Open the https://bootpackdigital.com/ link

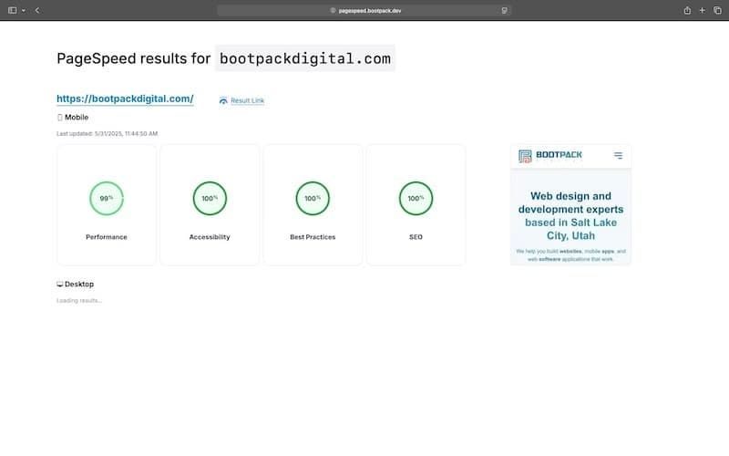tap(125, 98)
